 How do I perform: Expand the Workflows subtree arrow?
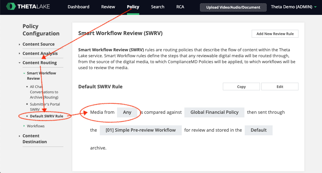point(24,126)
